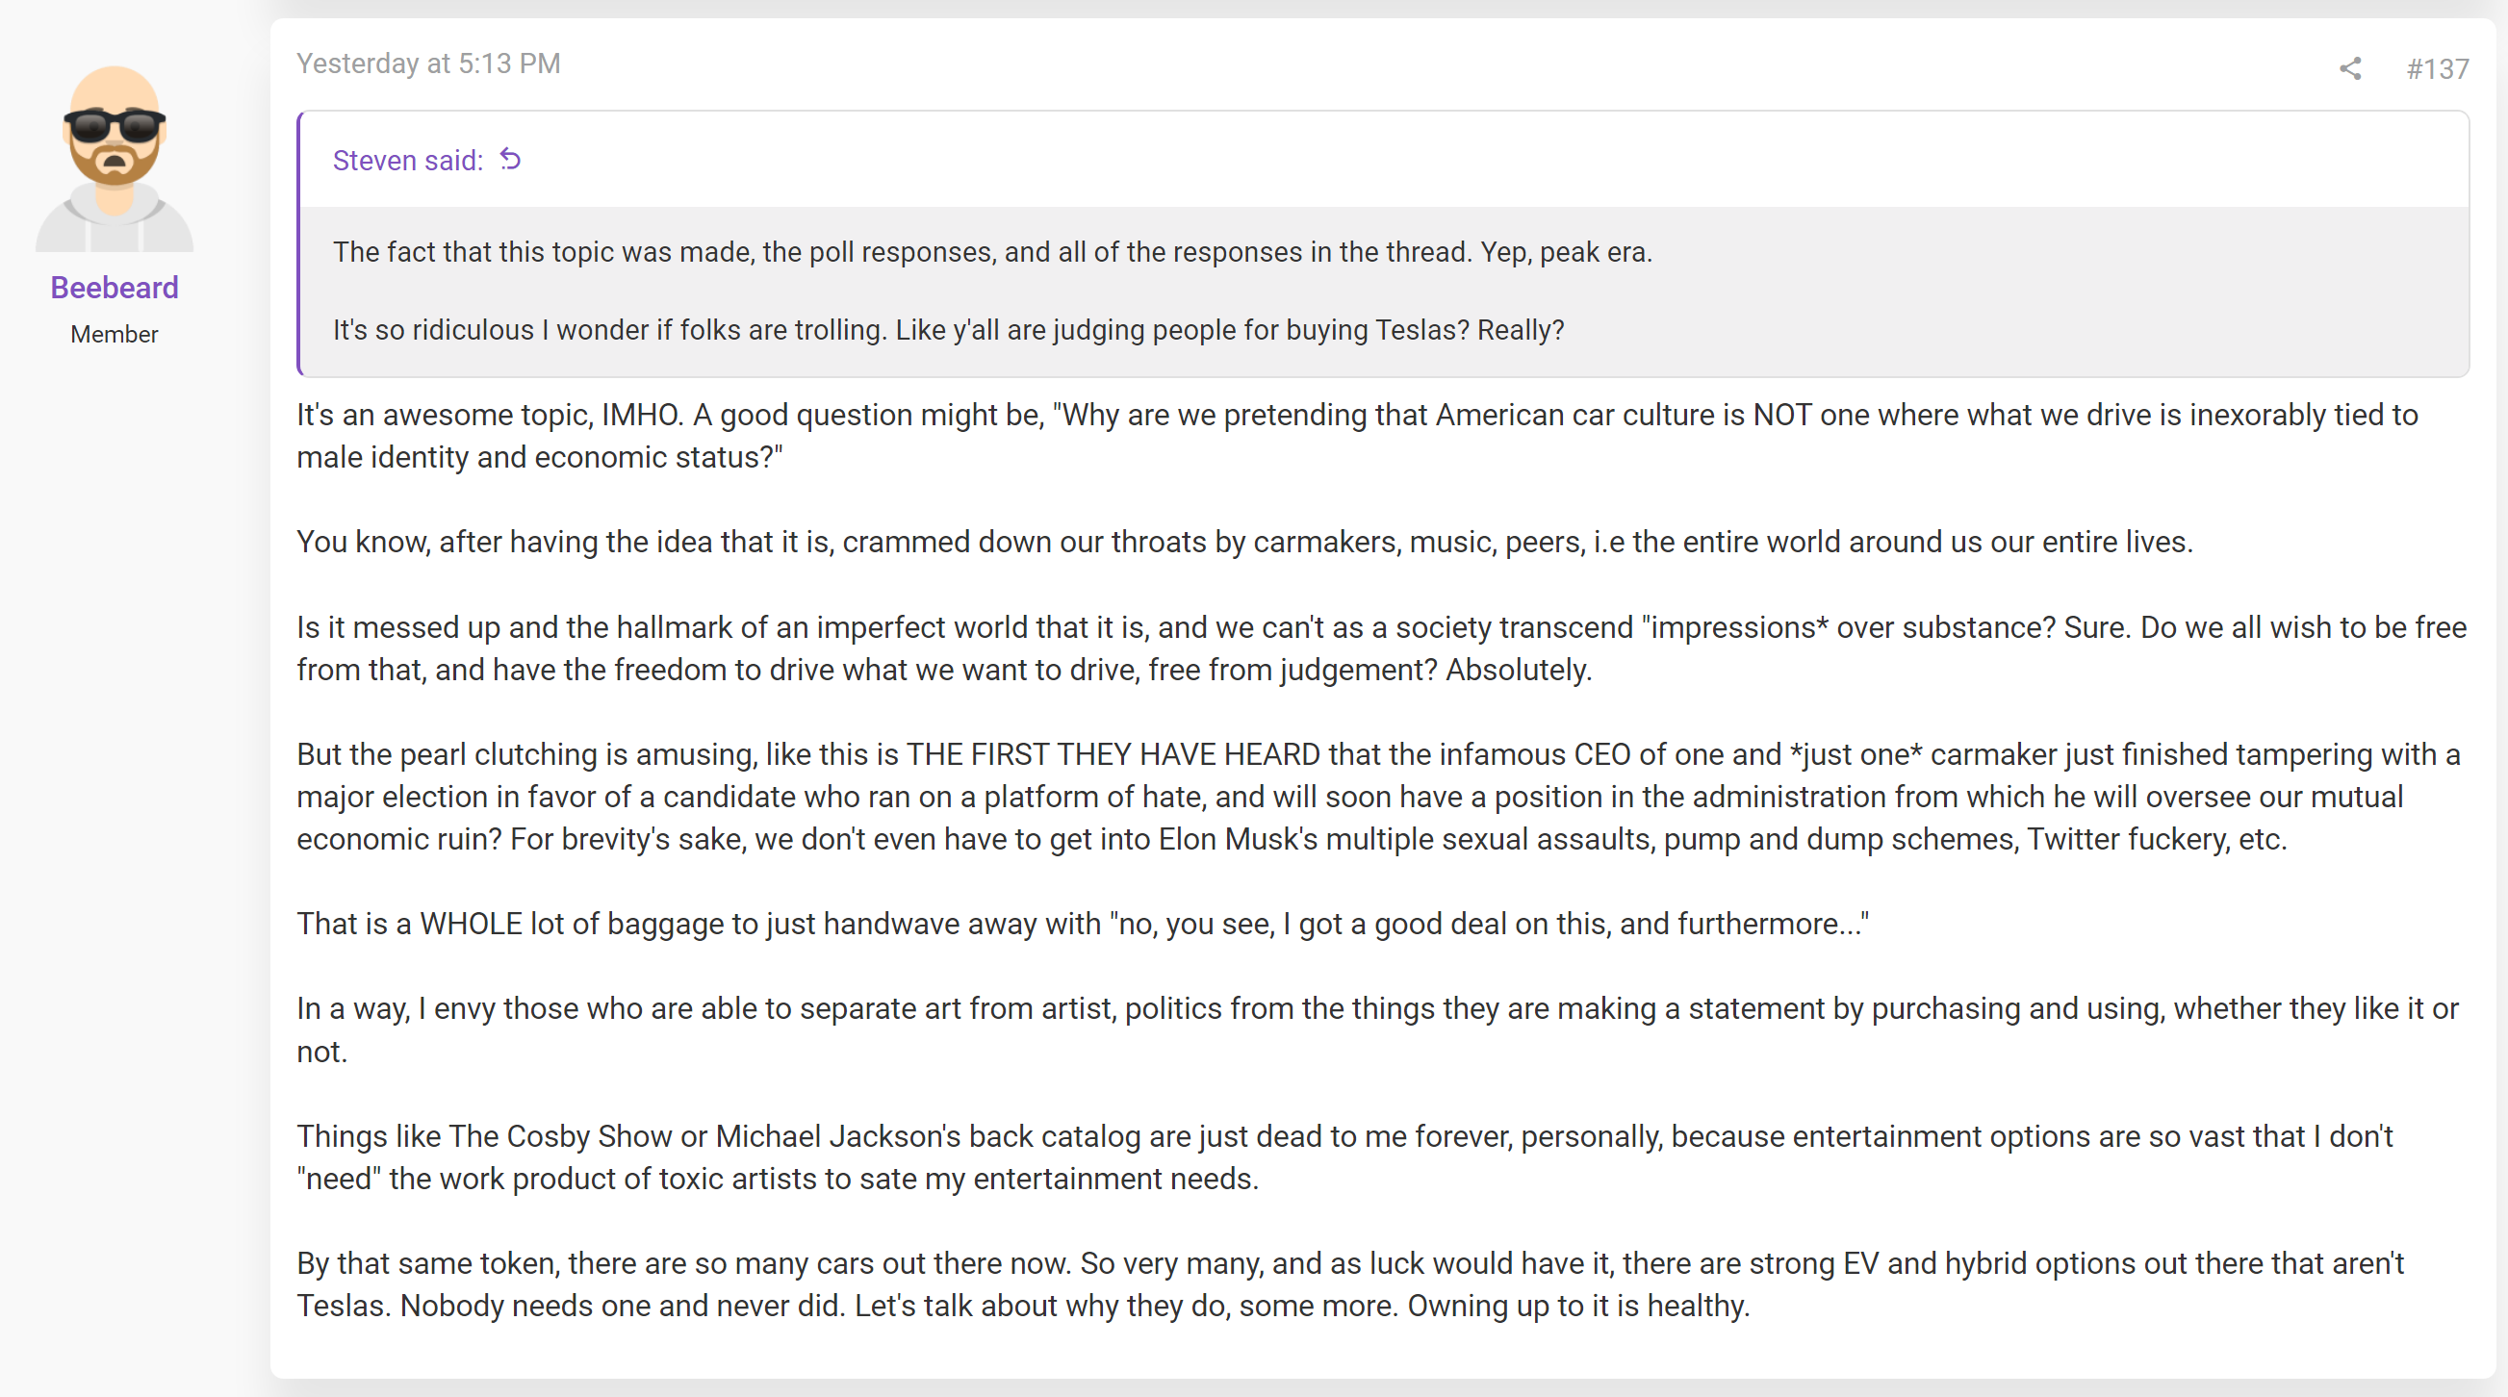The width and height of the screenshot is (2508, 1397).
Task: Click quoted line 'It's so ridiculous I wonder'
Action: [x=948, y=330]
